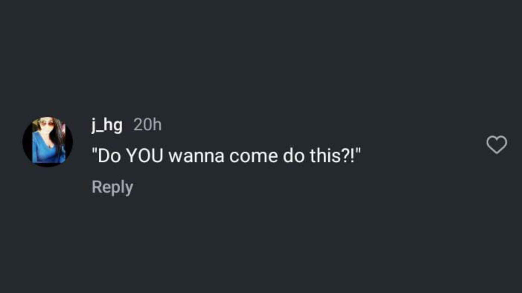Hit the gray Reply text
This screenshot has height=293, width=522.
click(x=112, y=187)
